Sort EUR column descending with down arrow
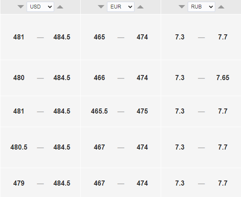Screen dimensions: 241x197 pos(101,7)
